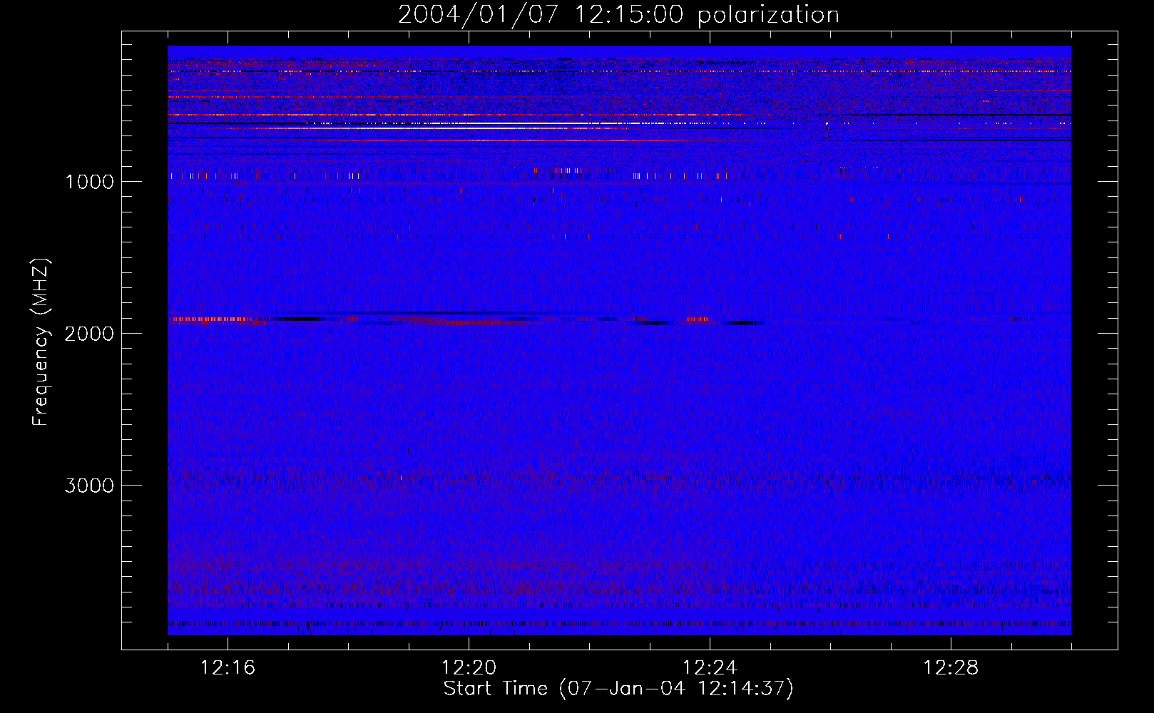Screen dimensions: 1154x713
Task: Click the '12:20' time axis label
Action: [x=469, y=668]
